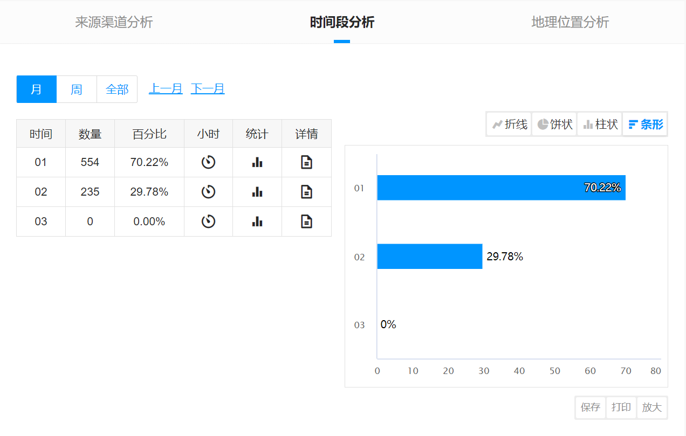Open details document icon for row 03
Image resolution: width=686 pixels, height=436 pixels.
[306, 222]
